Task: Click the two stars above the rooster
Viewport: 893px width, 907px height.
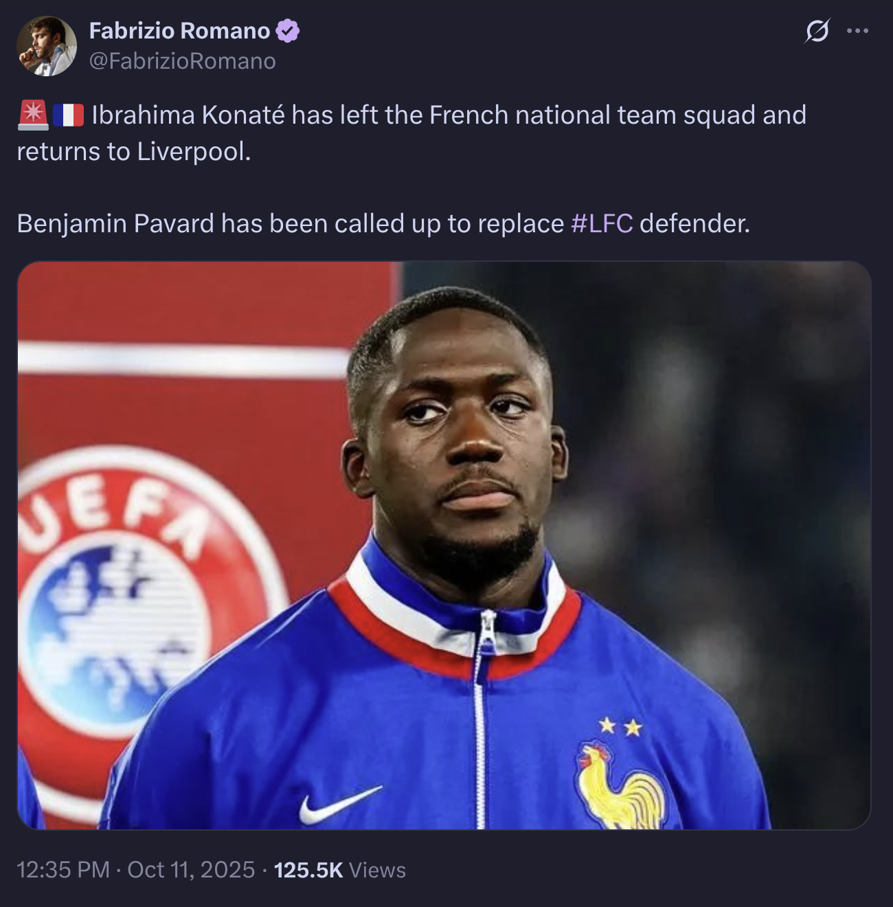Action: click(620, 726)
